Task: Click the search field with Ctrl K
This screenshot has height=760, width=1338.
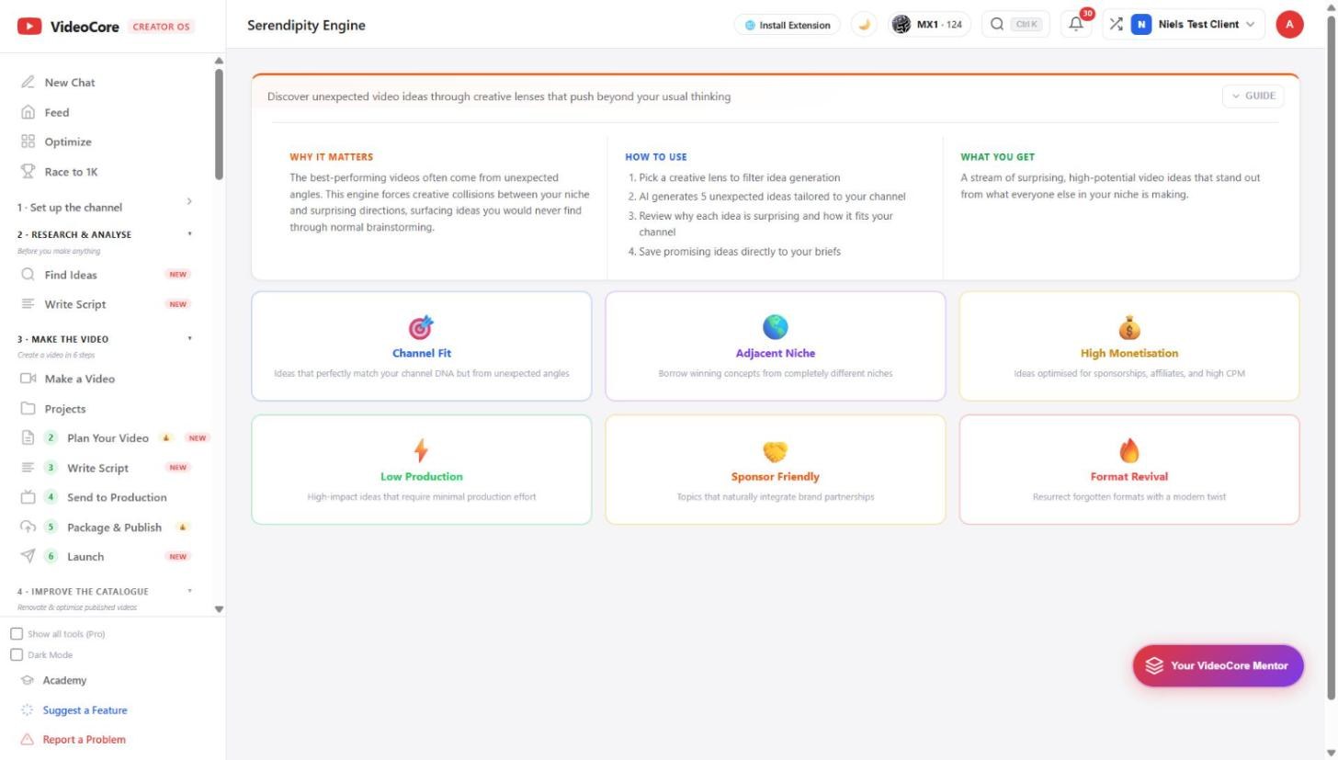Action: click(1015, 25)
